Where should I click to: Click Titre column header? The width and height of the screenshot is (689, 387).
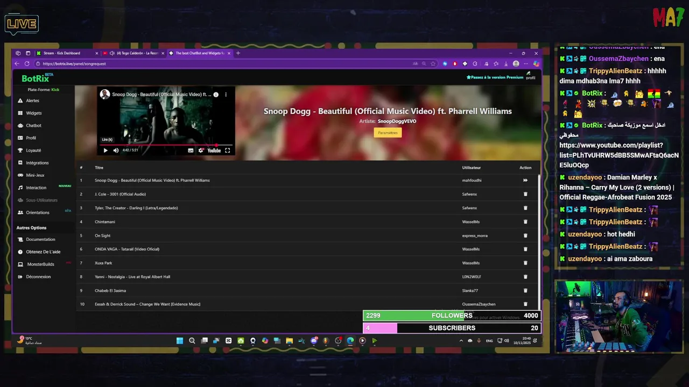click(99, 168)
